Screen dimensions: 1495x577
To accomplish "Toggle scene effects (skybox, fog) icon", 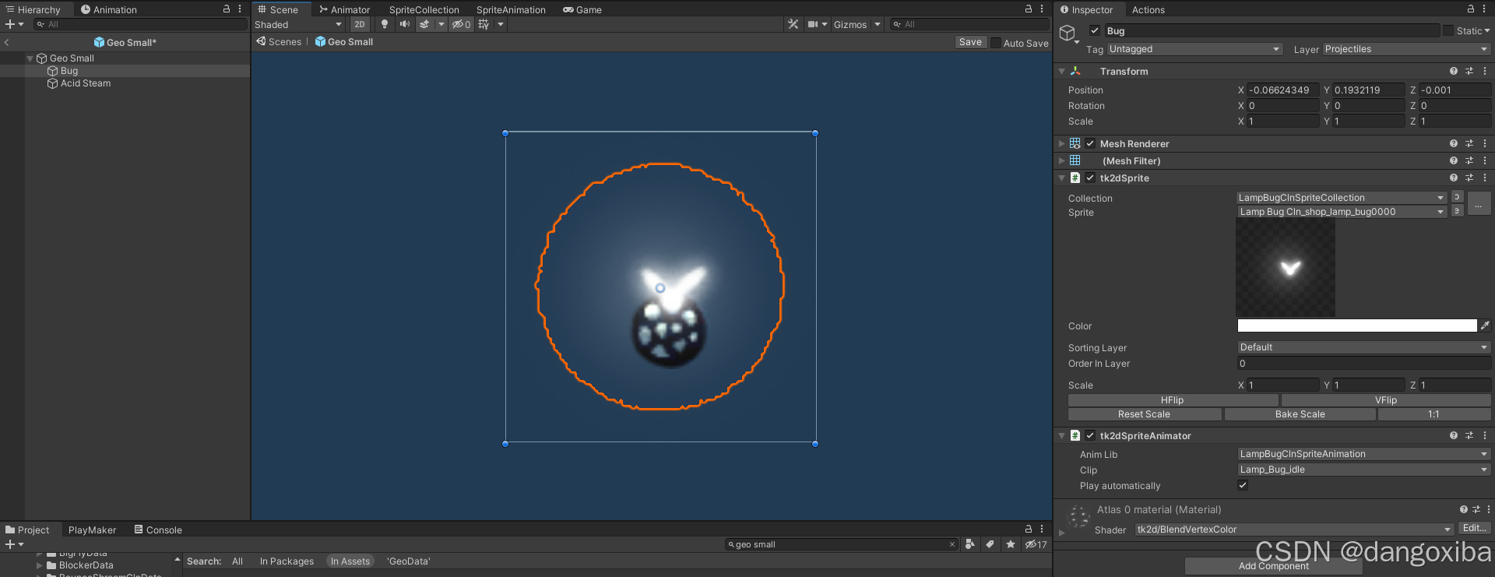I will 424,24.
